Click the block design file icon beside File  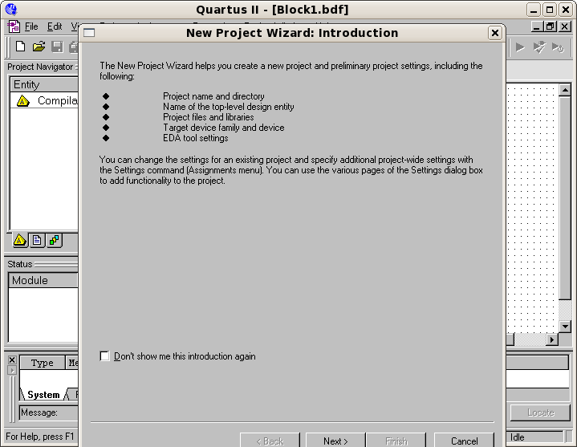13,26
